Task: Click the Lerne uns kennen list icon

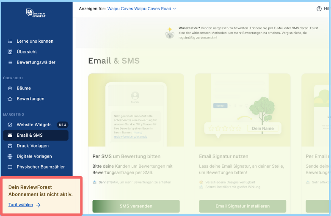Action: tap(10, 42)
